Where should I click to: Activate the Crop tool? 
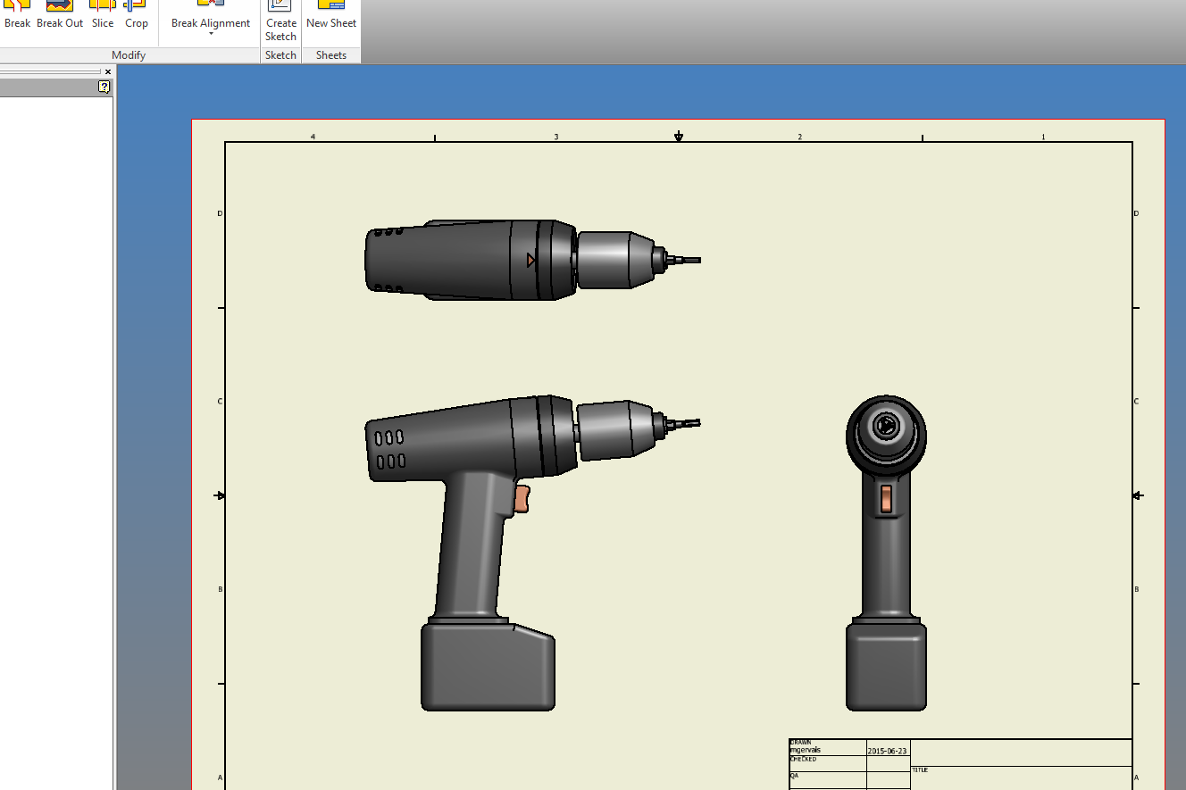click(136, 15)
